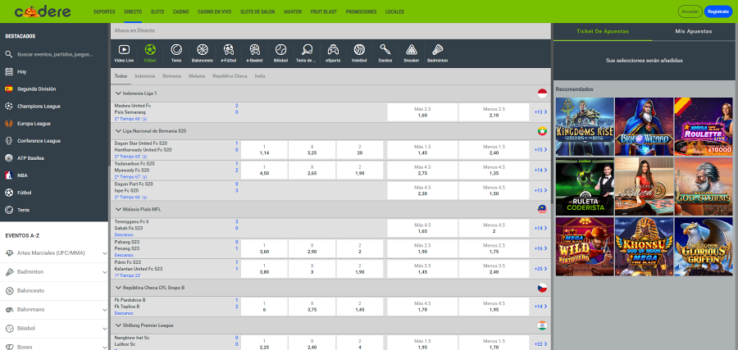Select the e-Basket sport icon
Viewport: 738px width, 350px height.
tap(255, 53)
